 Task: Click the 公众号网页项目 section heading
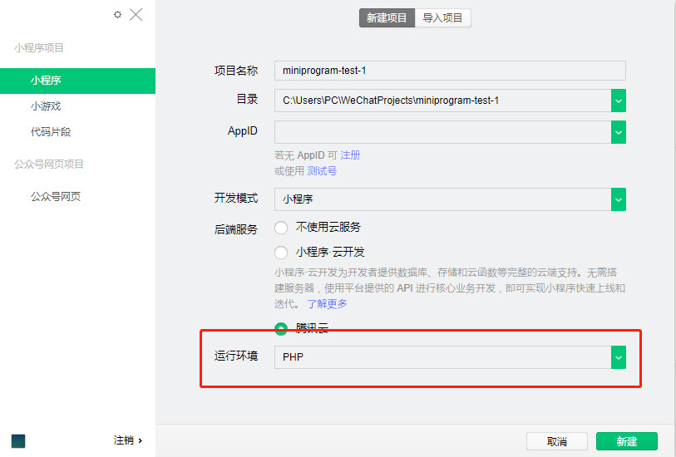(x=49, y=165)
